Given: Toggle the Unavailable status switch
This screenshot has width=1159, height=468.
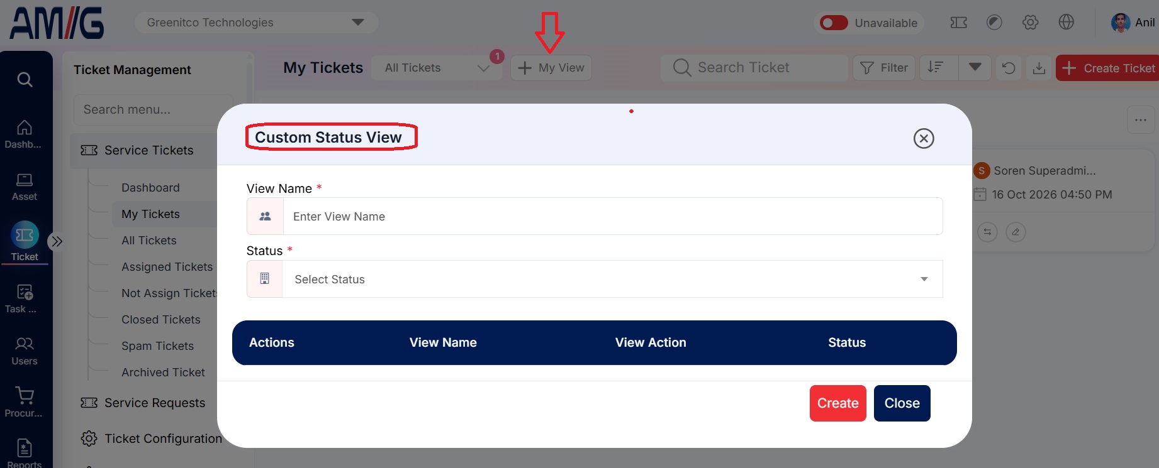Looking at the screenshot, I should 834,23.
